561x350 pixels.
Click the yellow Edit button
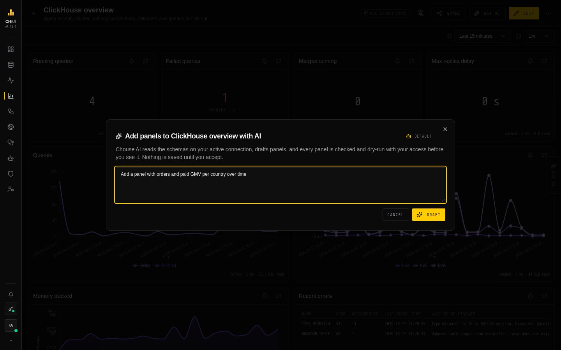[524, 13]
